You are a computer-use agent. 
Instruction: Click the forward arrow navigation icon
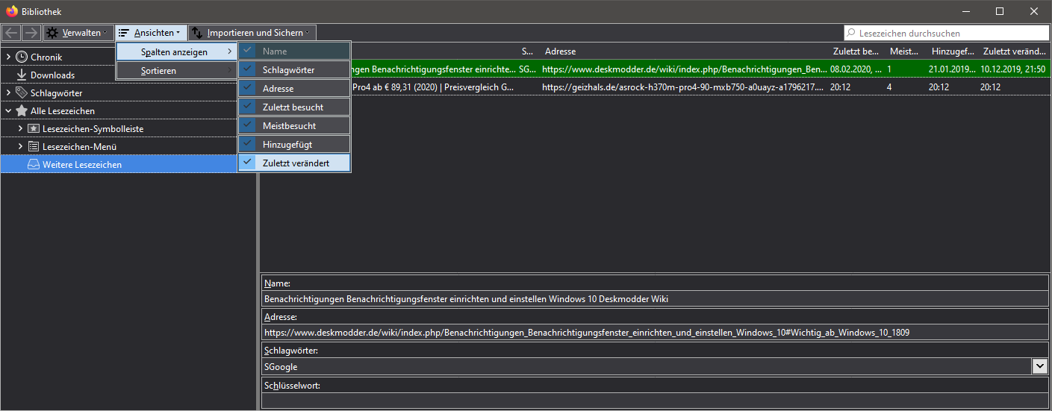click(31, 33)
